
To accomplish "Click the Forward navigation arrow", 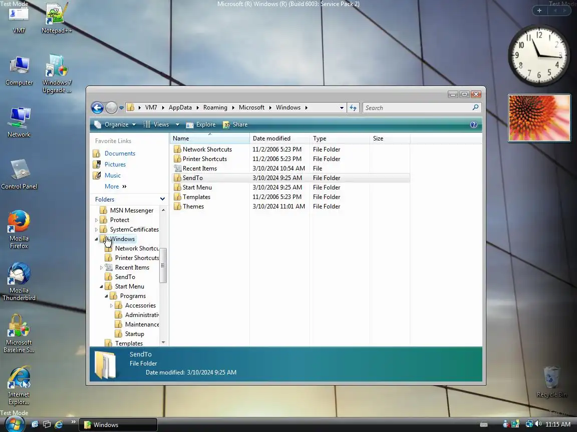I will pos(111,107).
